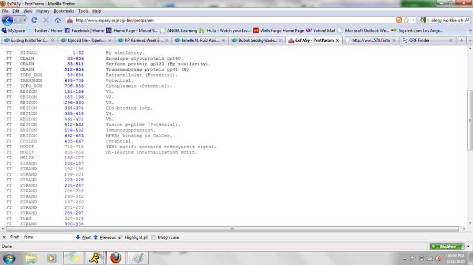Click the RSS feed icon in address bar

tap(399, 20)
